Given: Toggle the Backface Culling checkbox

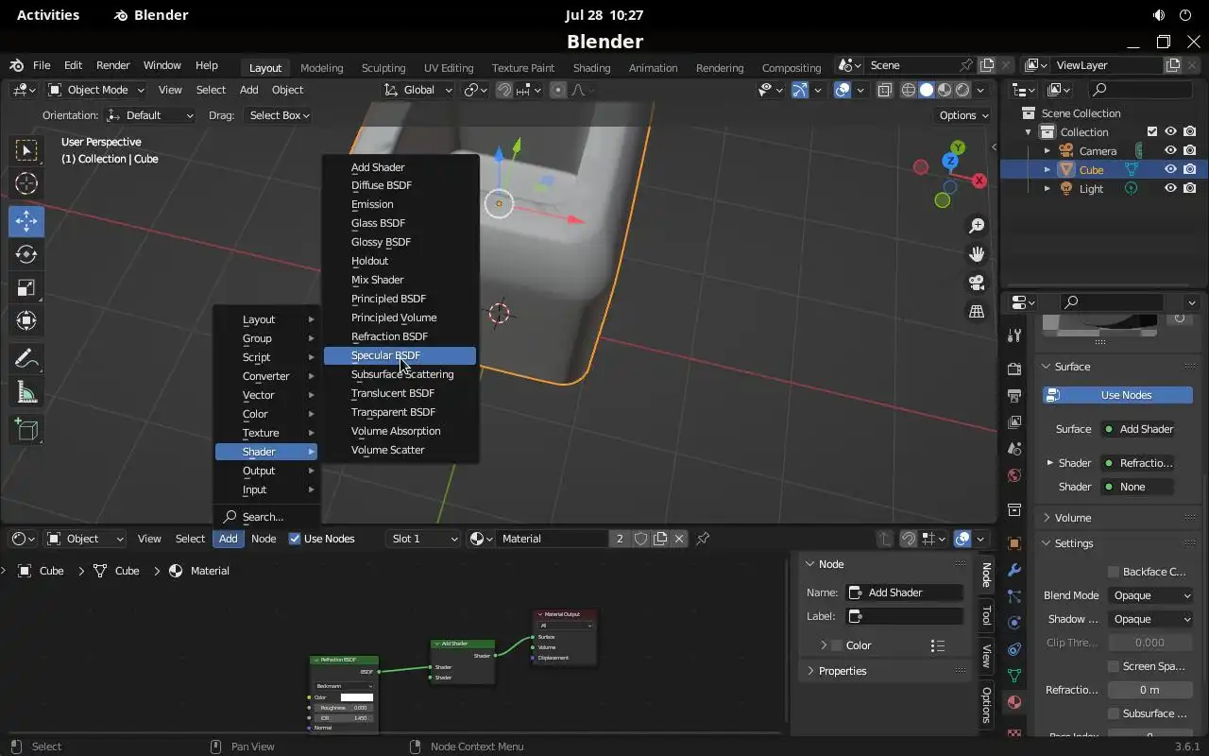Looking at the screenshot, I should [x=1114, y=572].
